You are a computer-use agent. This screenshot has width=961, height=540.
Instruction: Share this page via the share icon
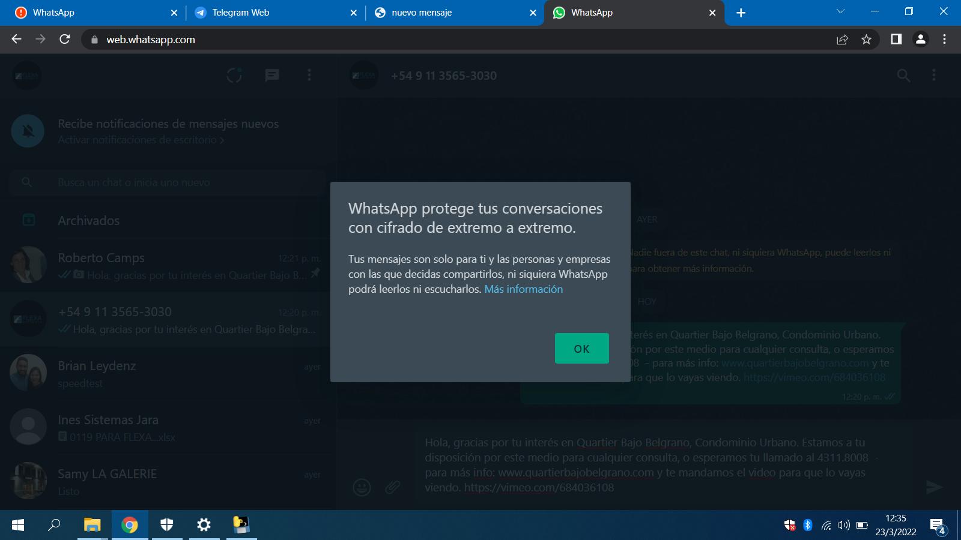coord(842,40)
